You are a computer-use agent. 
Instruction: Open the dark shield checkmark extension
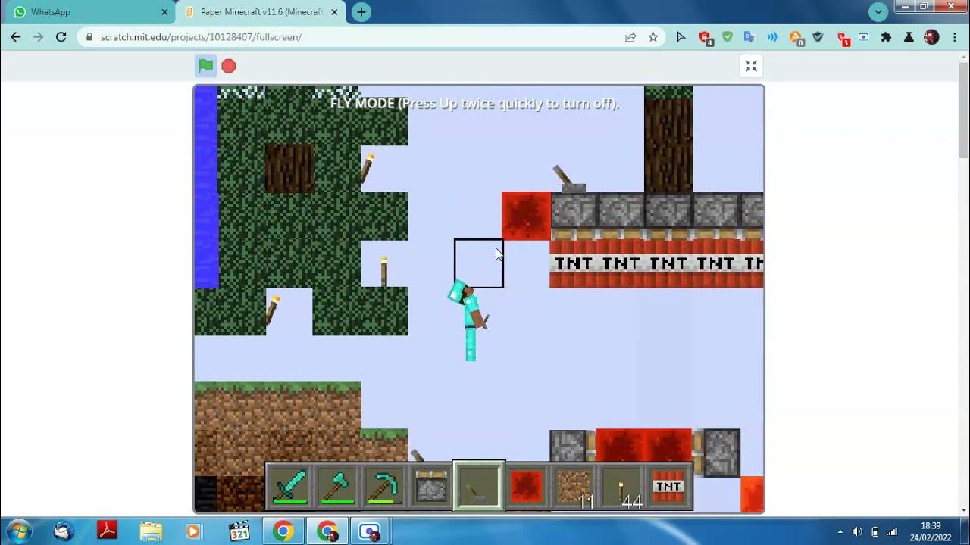pyautogui.click(x=818, y=37)
